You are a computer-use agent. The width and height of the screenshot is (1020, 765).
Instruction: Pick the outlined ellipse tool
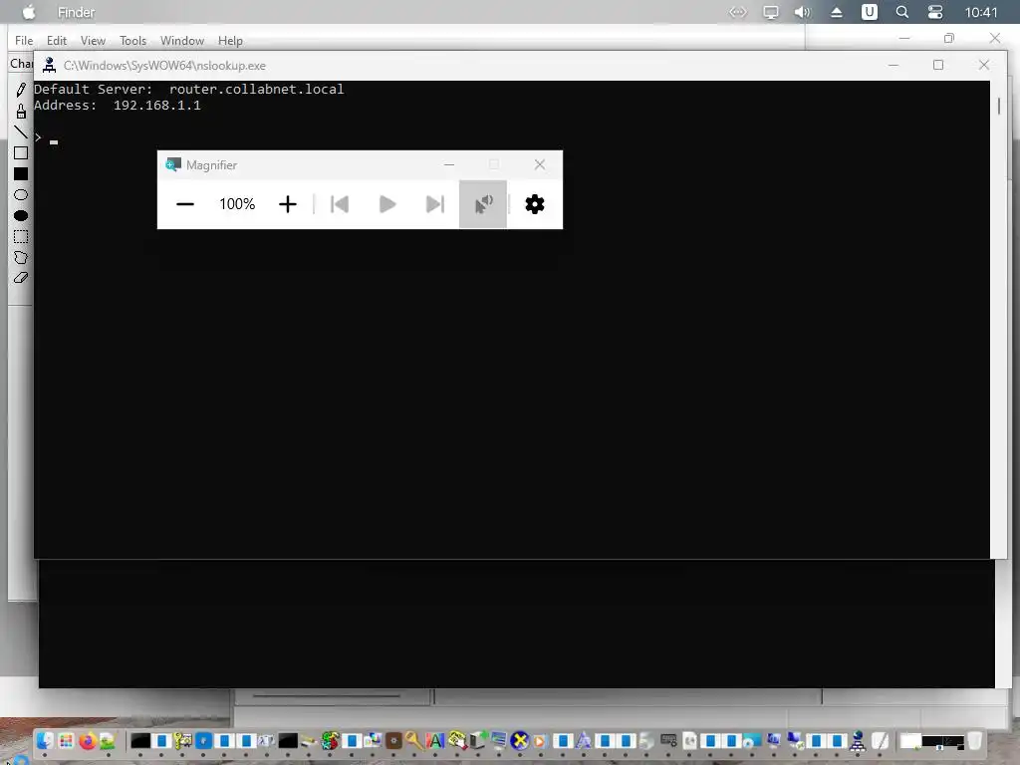(x=21, y=194)
